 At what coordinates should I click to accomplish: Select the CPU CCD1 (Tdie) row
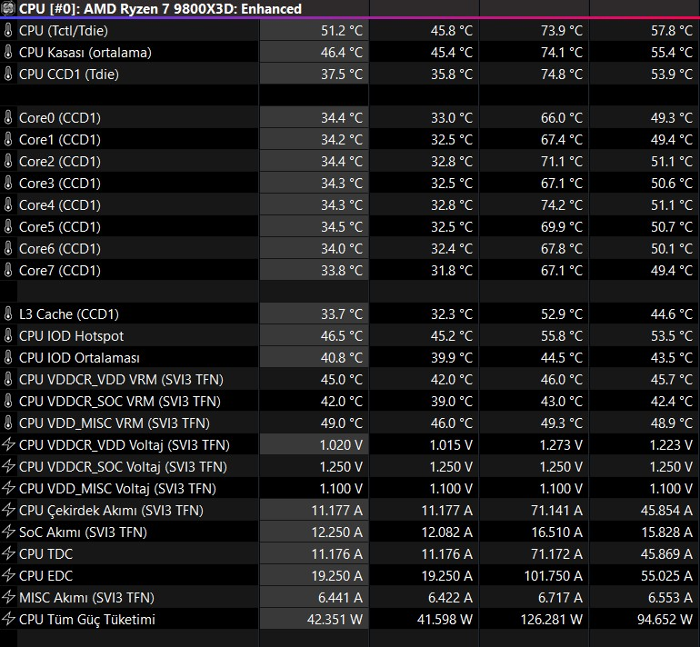[350, 75]
